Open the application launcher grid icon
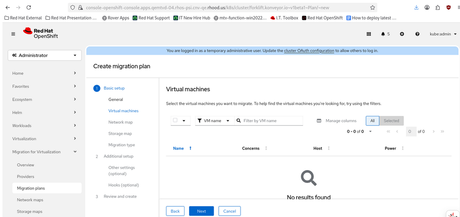This screenshot has width=460, height=217. click(369, 34)
